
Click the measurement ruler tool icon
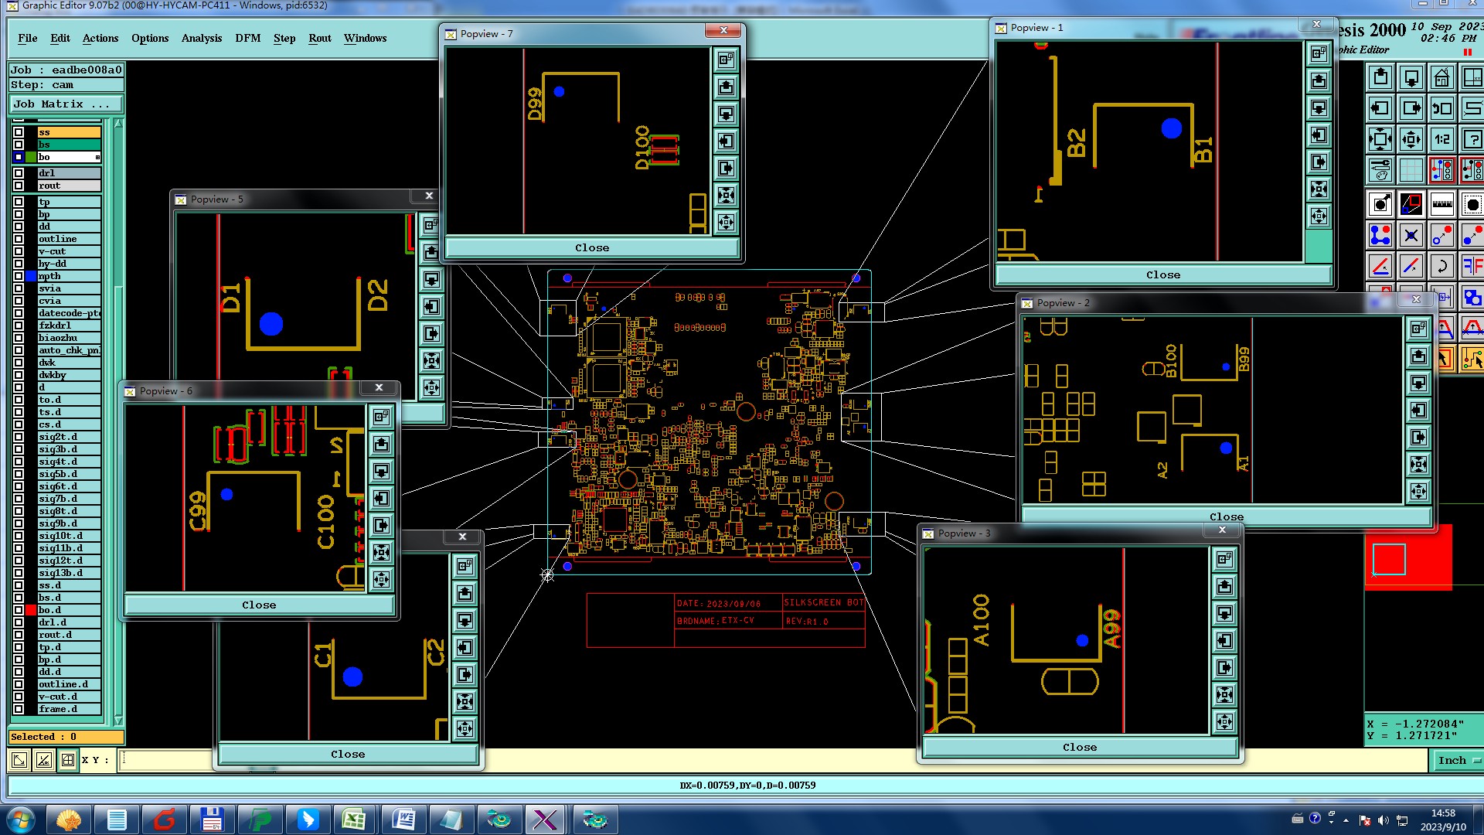(1442, 205)
